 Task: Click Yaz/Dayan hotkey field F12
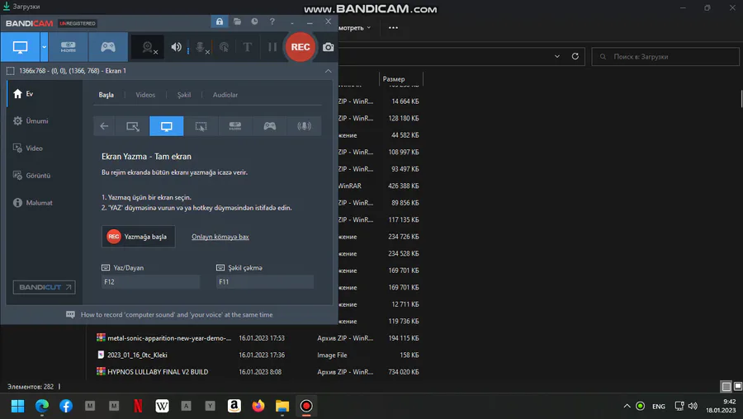pos(151,282)
